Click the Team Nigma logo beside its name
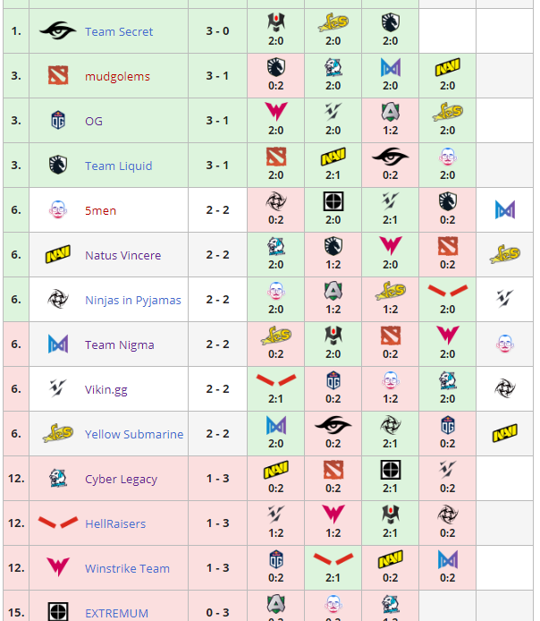Viewport: 540px width, 621px height. [x=58, y=345]
